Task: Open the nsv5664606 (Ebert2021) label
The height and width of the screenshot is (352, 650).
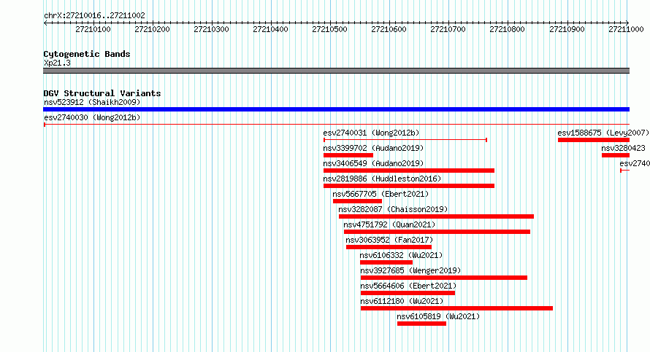Action: [x=408, y=286]
